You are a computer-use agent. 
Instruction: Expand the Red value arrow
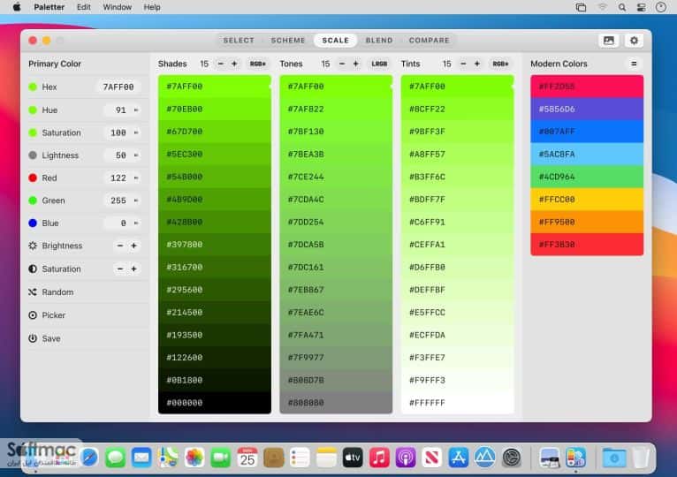point(136,178)
